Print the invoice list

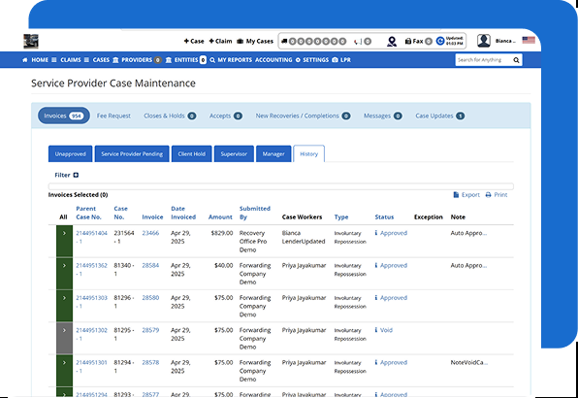point(497,195)
